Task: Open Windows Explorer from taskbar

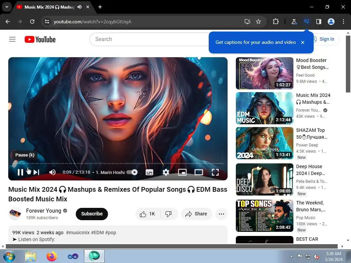Action: (x=31, y=256)
